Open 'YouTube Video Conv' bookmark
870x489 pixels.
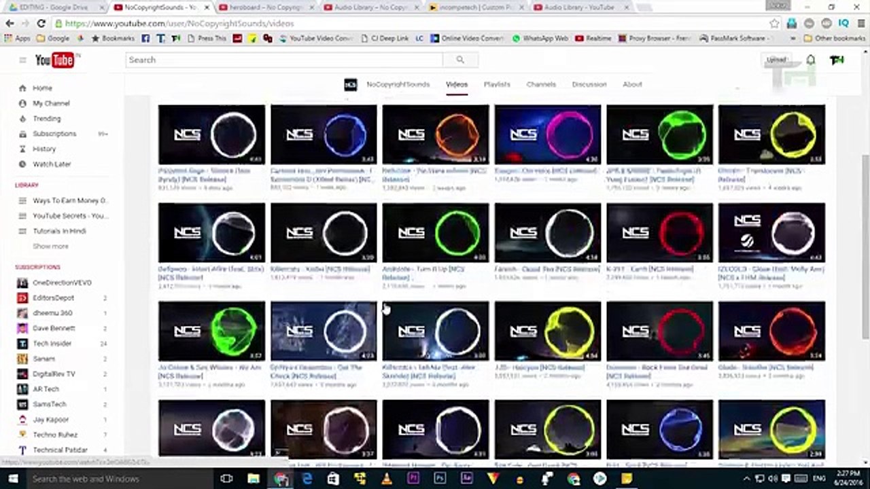tap(316, 39)
